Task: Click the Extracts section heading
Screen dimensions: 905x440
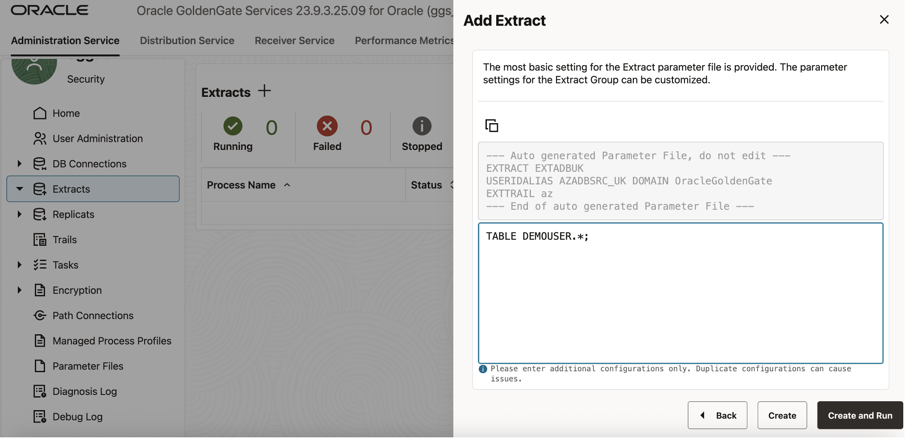Action: [x=226, y=92]
